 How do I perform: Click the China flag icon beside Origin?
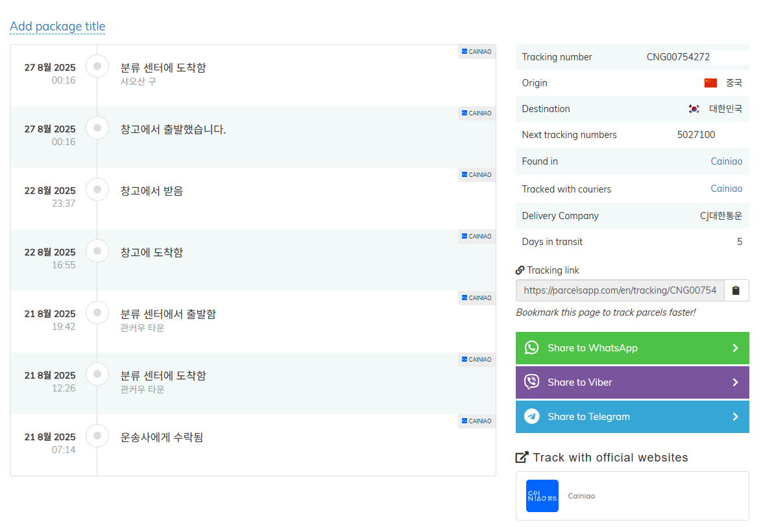(710, 83)
